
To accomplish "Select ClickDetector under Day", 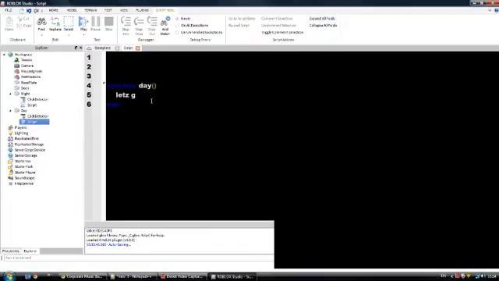I will (x=37, y=116).
